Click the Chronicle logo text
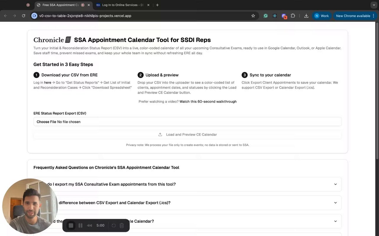This screenshot has width=379, height=236. pyautogui.click(x=49, y=40)
